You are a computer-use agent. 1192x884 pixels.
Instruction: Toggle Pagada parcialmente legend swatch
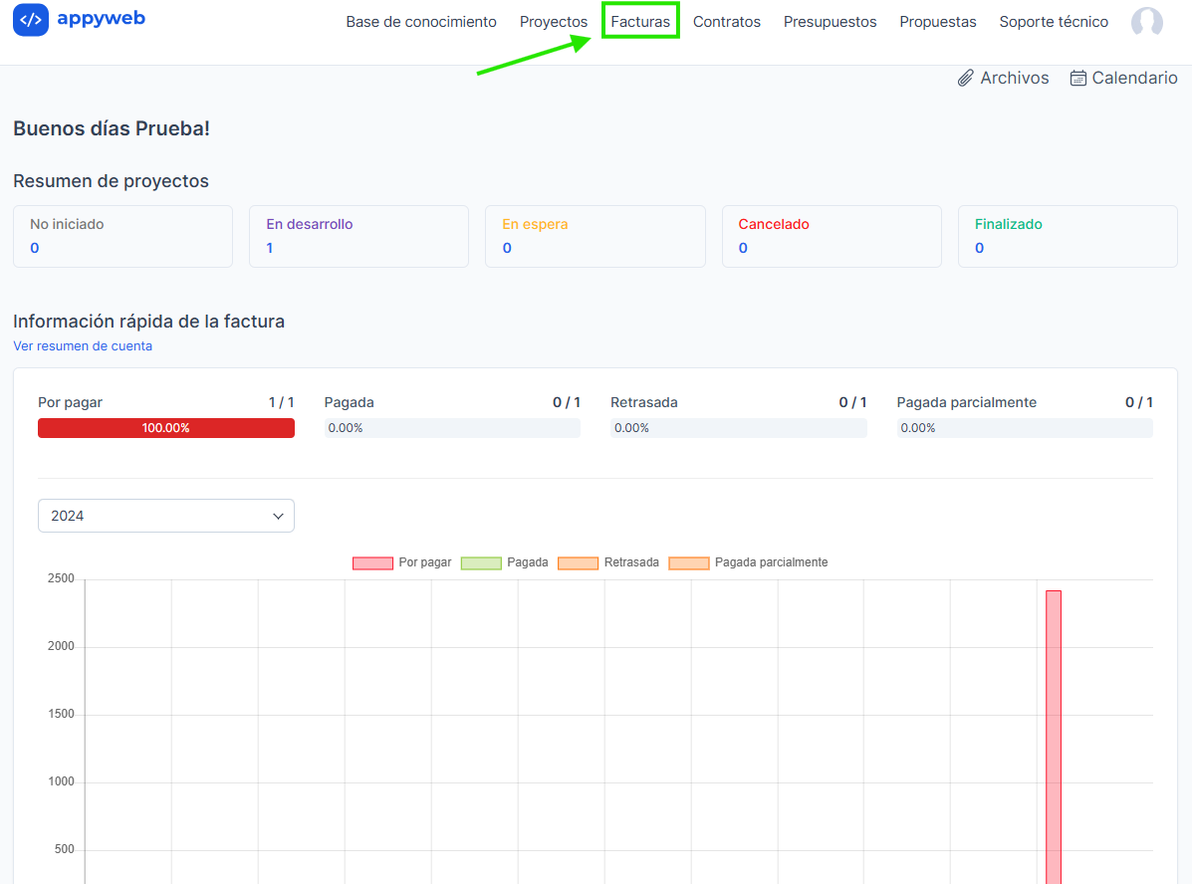click(688, 562)
